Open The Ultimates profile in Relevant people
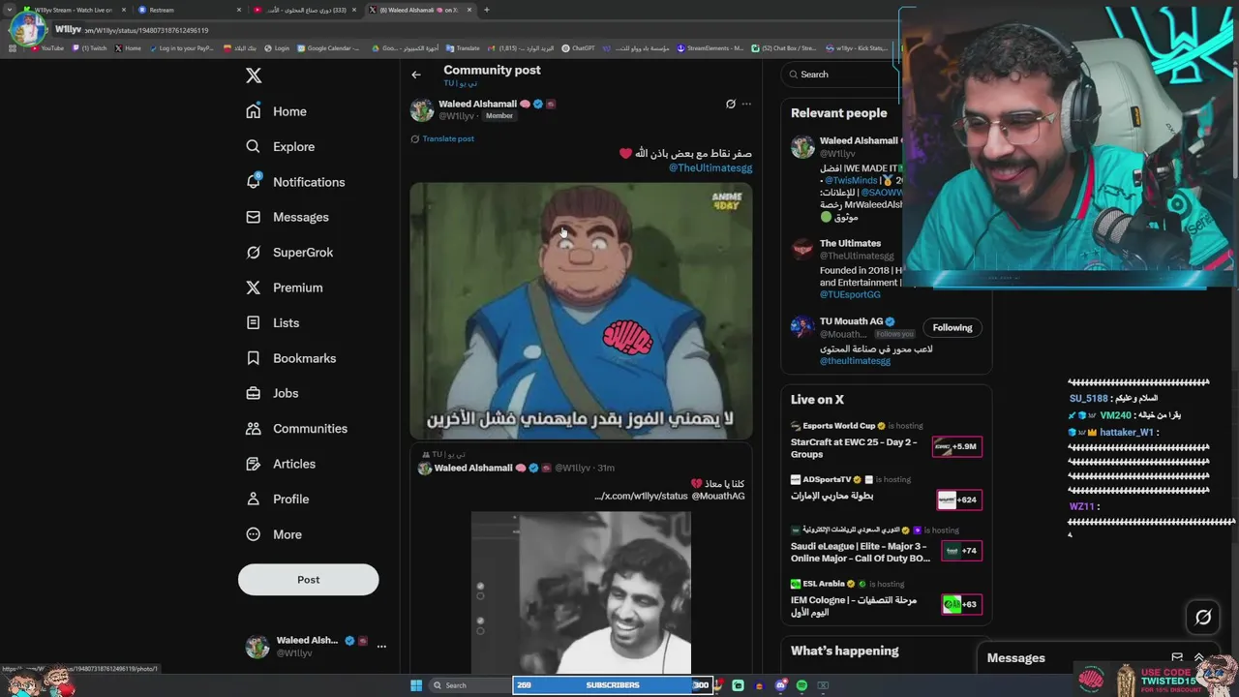 (850, 243)
